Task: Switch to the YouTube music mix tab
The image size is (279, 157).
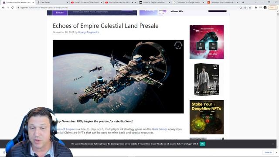Action: coord(119,3)
